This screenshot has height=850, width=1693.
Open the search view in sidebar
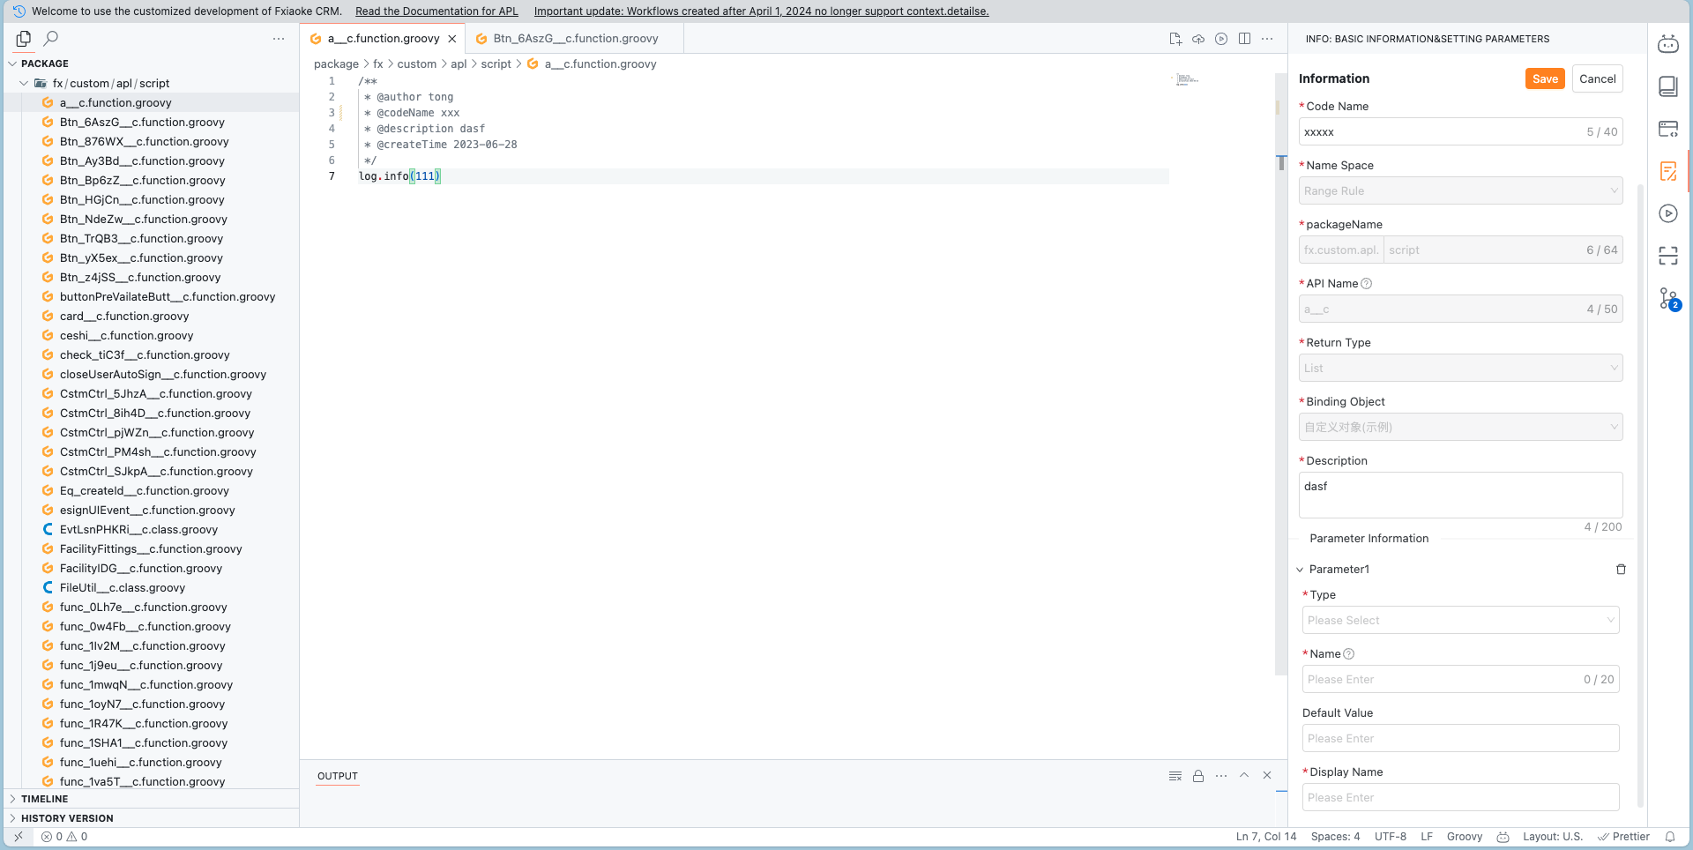click(51, 38)
